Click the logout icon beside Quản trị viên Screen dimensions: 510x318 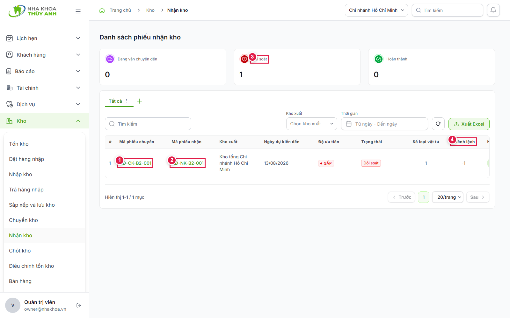pyautogui.click(x=79, y=305)
